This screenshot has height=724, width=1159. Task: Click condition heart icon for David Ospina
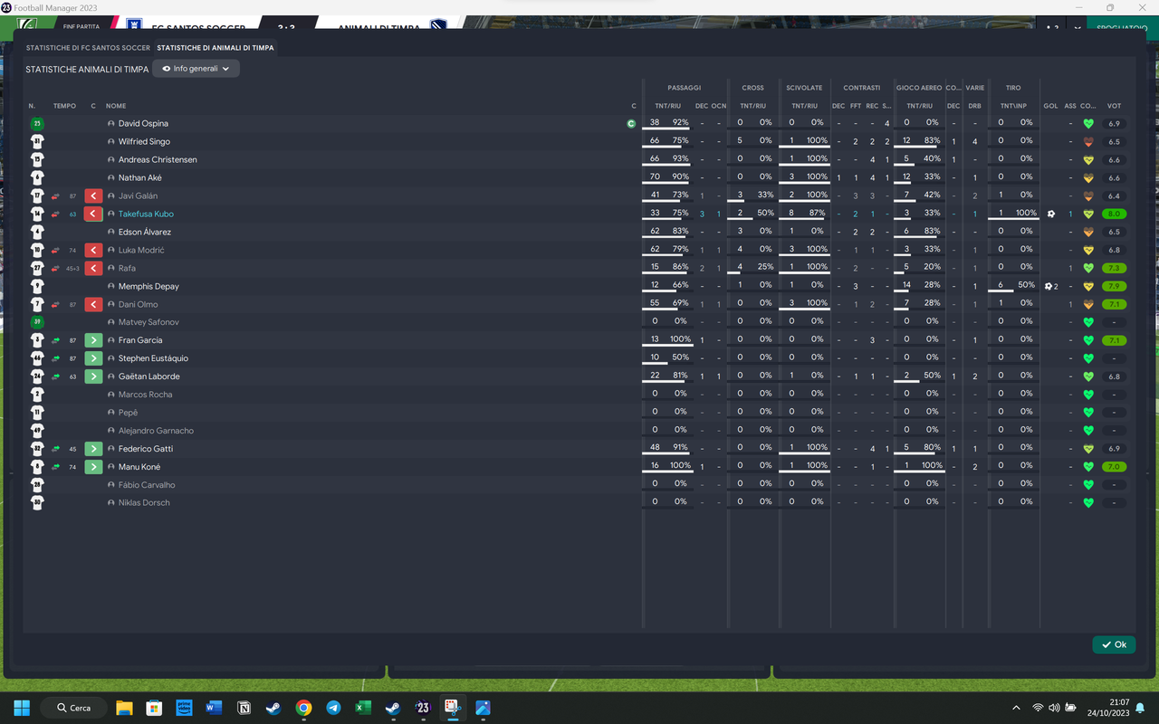[x=1088, y=123]
